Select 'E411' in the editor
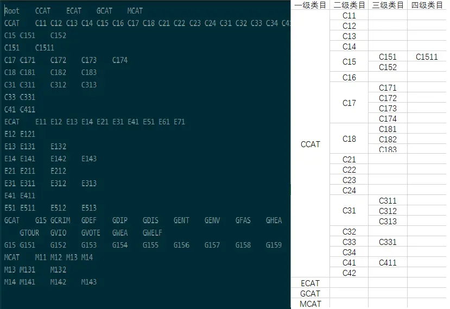Image resolution: width=450 pixels, height=309 pixels. click(x=28, y=196)
